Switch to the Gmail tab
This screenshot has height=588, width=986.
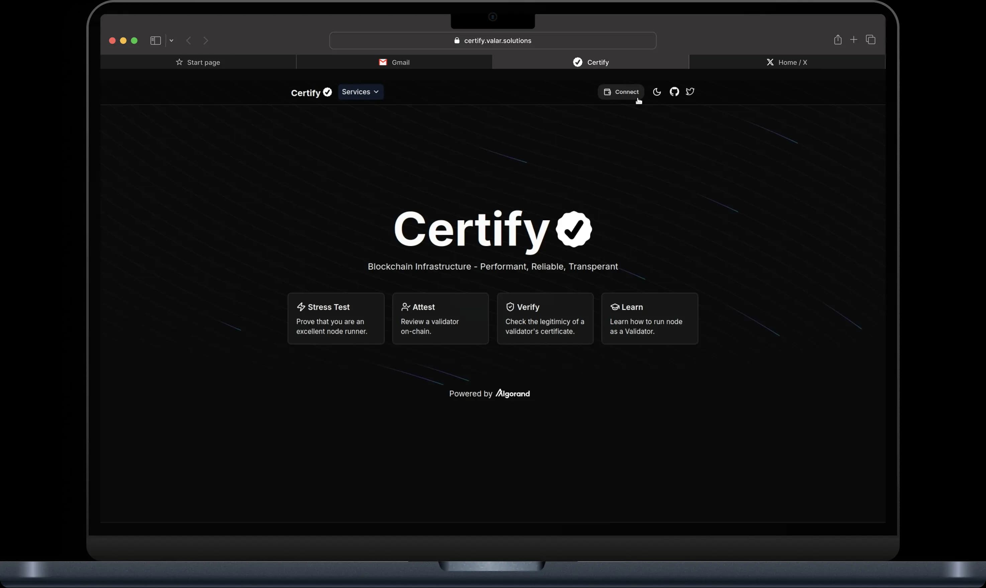point(394,62)
